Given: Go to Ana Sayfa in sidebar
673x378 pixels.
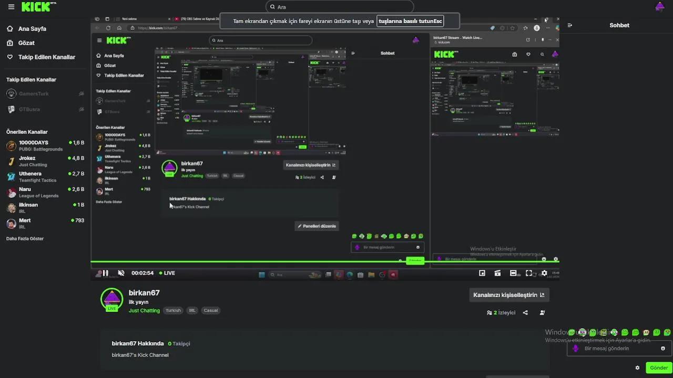Looking at the screenshot, I should pos(32,29).
